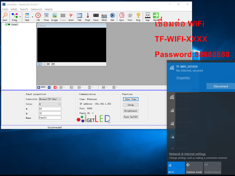Toggle the Panel1 checkbox in tree
This screenshot has width=235, height=176.
tap(6, 24)
